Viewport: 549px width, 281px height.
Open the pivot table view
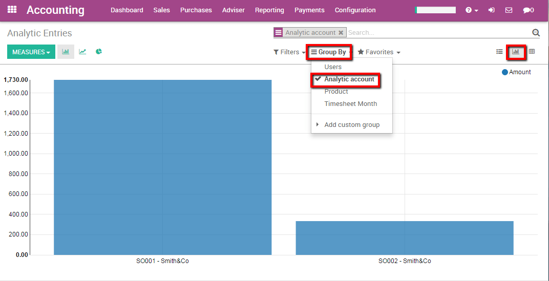(532, 52)
